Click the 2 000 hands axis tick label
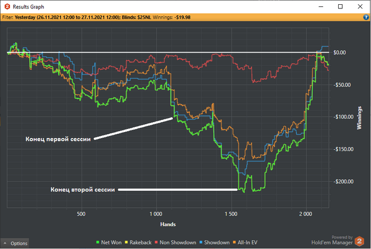The height and width of the screenshot is (249, 371). (306, 214)
